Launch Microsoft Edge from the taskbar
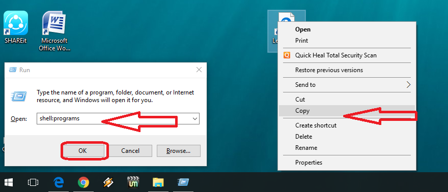This screenshot has height=192, width=448. pos(59,182)
